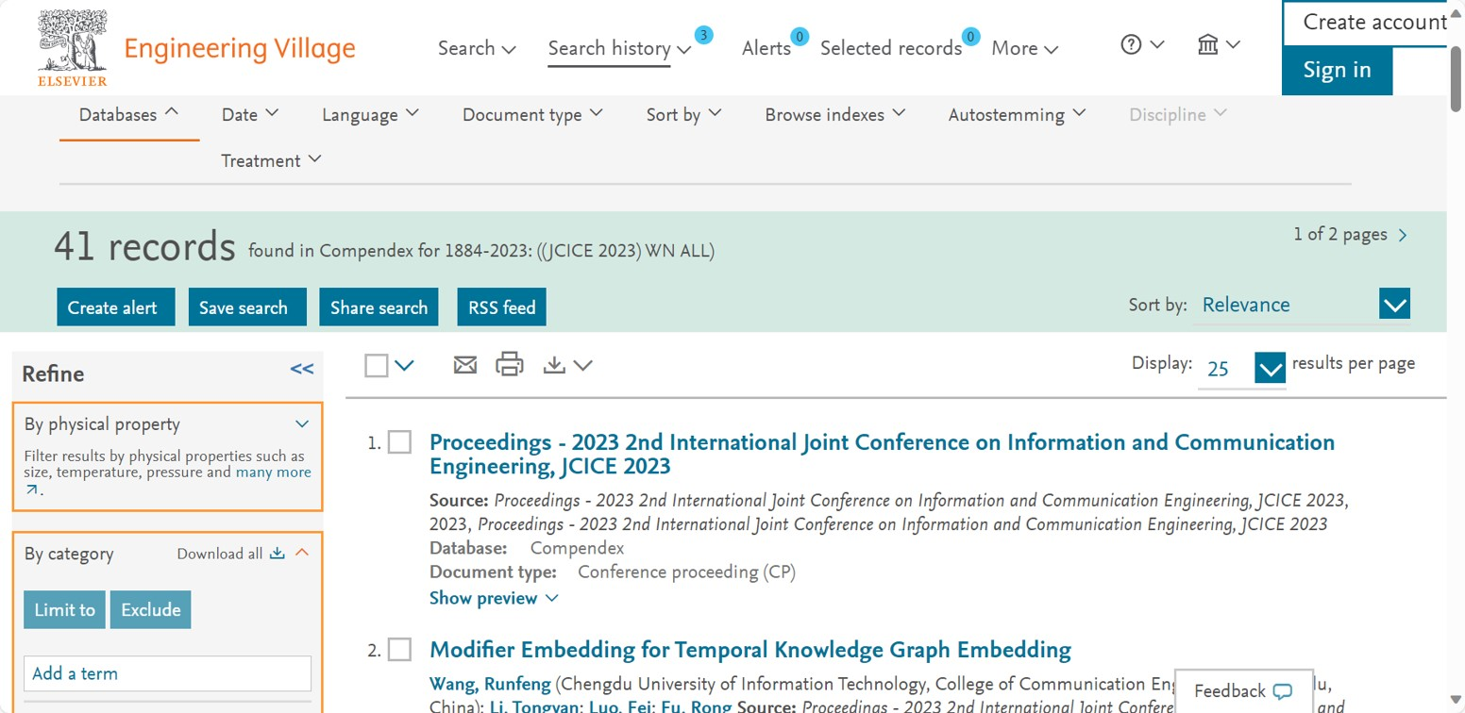Image resolution: width=1465 pixels, height=713 pixels.
Task: Open the select-all options chevron
Action: pyautogui.click(x=404, y=365)
